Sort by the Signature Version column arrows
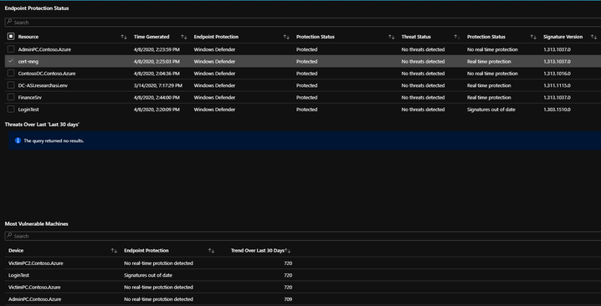This screenshot has width=601, height=306. tap(593, 37)
